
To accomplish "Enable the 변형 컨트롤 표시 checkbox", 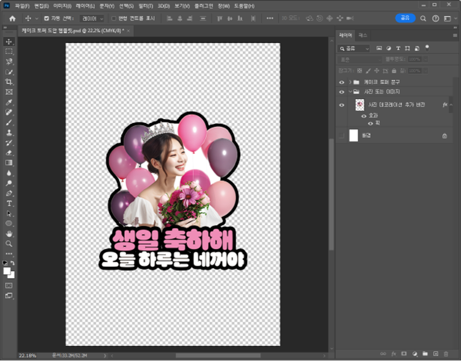I will coord(114,18).
